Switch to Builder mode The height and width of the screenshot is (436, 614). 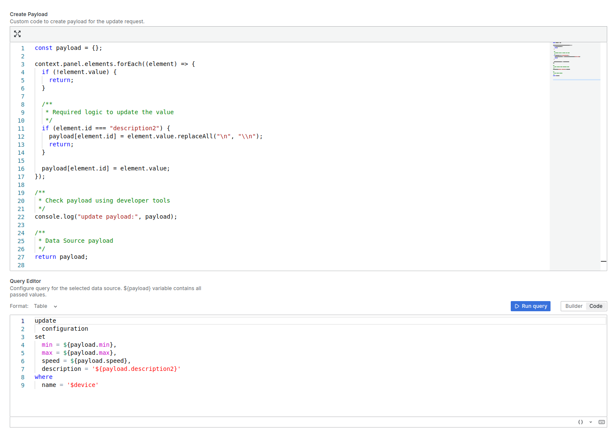[x=574, y=306]
